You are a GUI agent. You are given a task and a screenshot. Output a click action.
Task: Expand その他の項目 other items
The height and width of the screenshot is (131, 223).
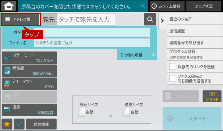pos(137,55)
